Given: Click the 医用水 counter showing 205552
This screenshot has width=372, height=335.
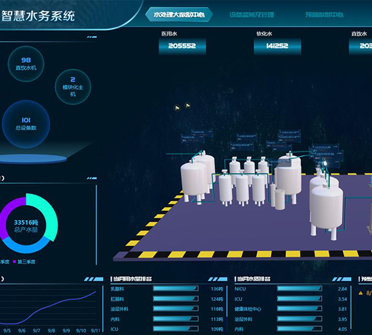Looking at the screenshot, I should 182,46.
